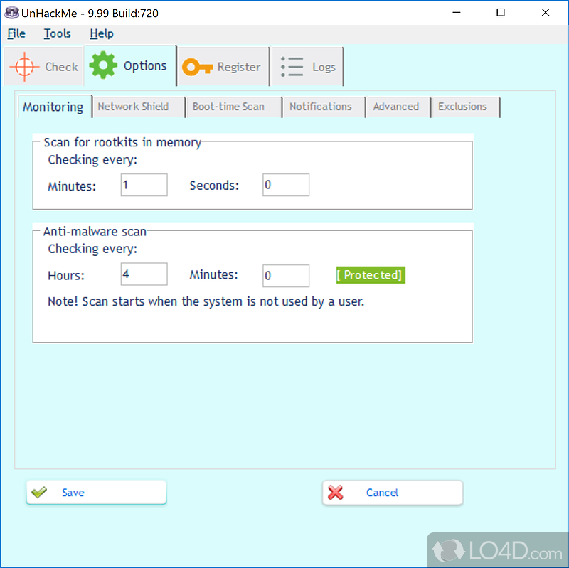Click the rootkit scan Seconds field
This screenshot has height=568, width=569.
click(286, 185)
